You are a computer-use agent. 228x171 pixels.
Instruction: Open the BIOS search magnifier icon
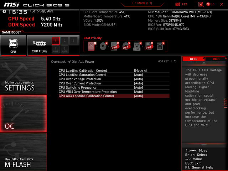201,4
